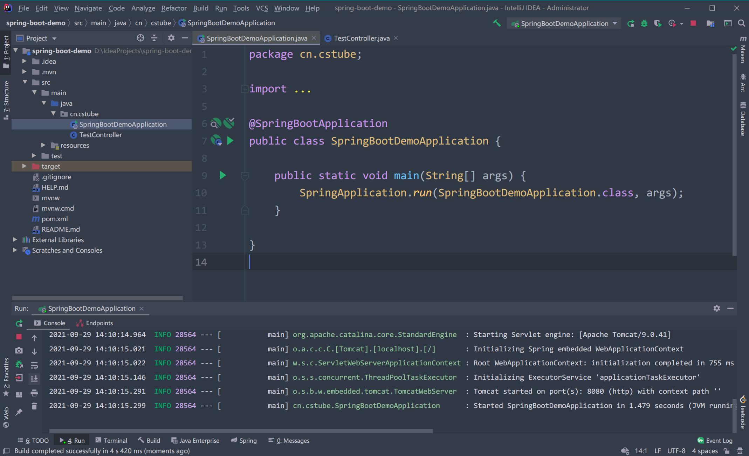Open run-anything in the toolbar
The width and height of the screenshot is (749, 456).
[x=728, y=23]
